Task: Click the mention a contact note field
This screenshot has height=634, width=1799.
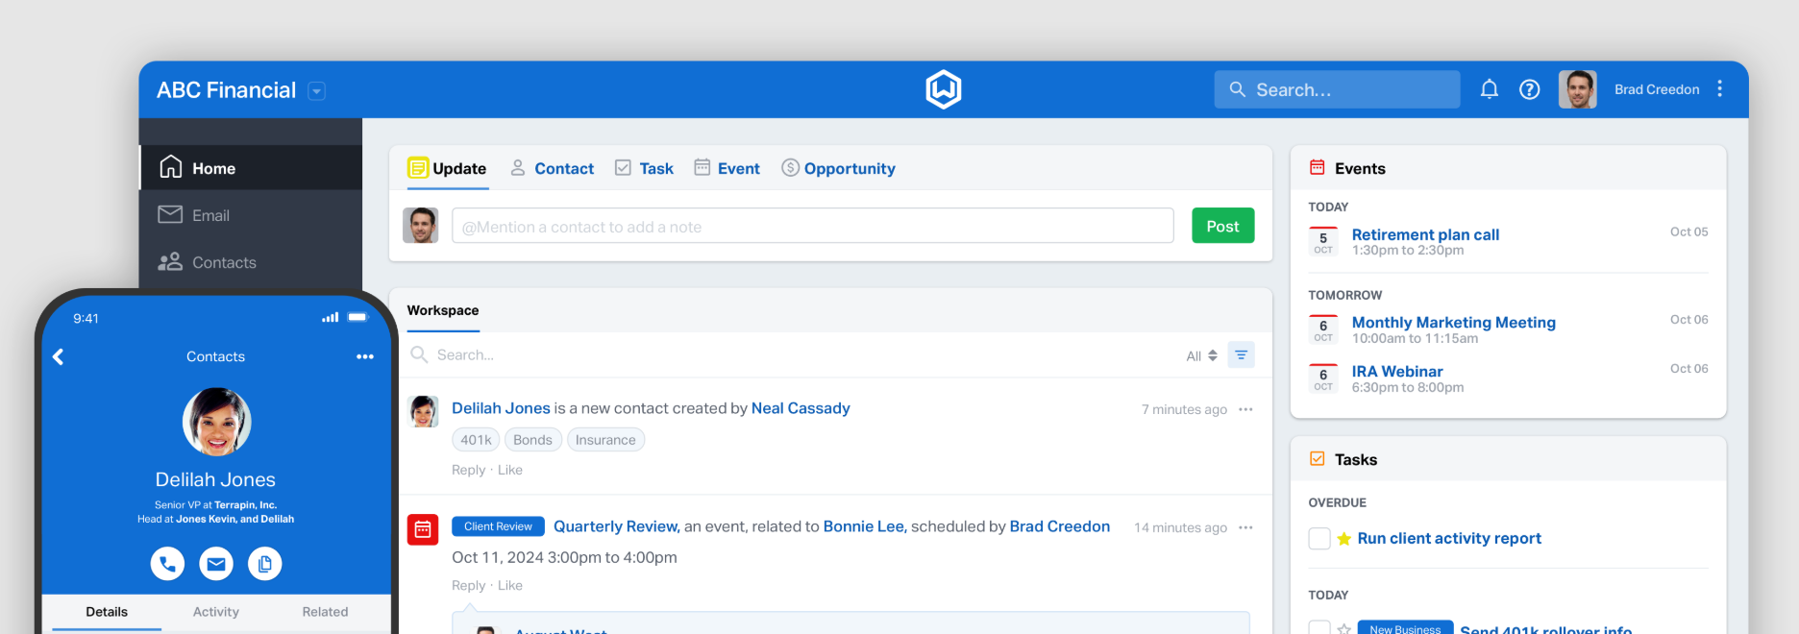Action: click(x=812, y=227)
